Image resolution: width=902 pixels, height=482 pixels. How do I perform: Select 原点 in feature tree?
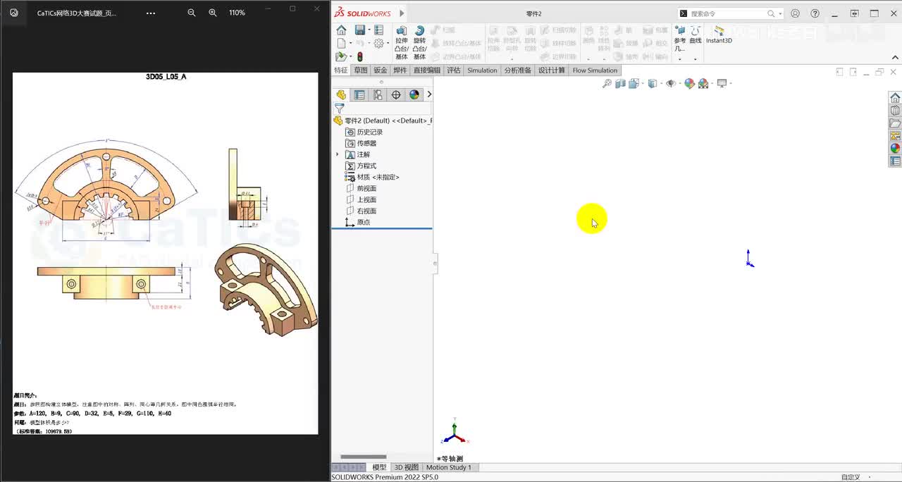[358, 222]
